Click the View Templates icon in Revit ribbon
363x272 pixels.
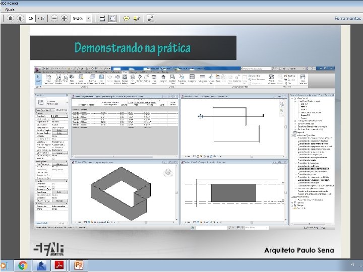point(48,79)
